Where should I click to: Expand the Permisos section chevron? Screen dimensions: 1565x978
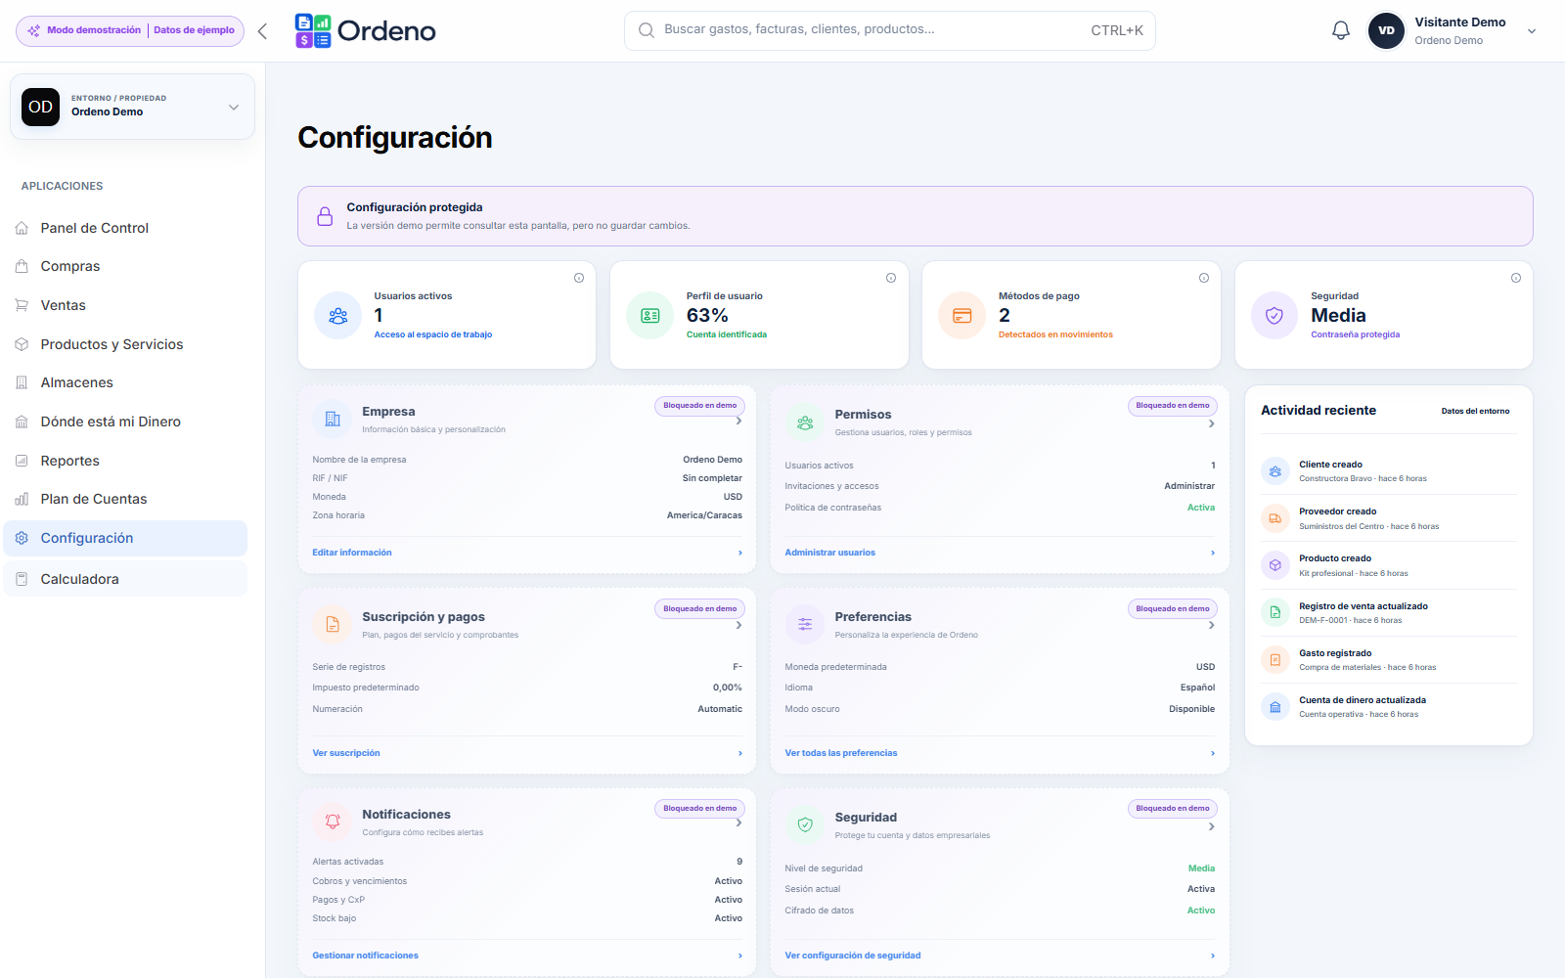tap(1211, 424)
